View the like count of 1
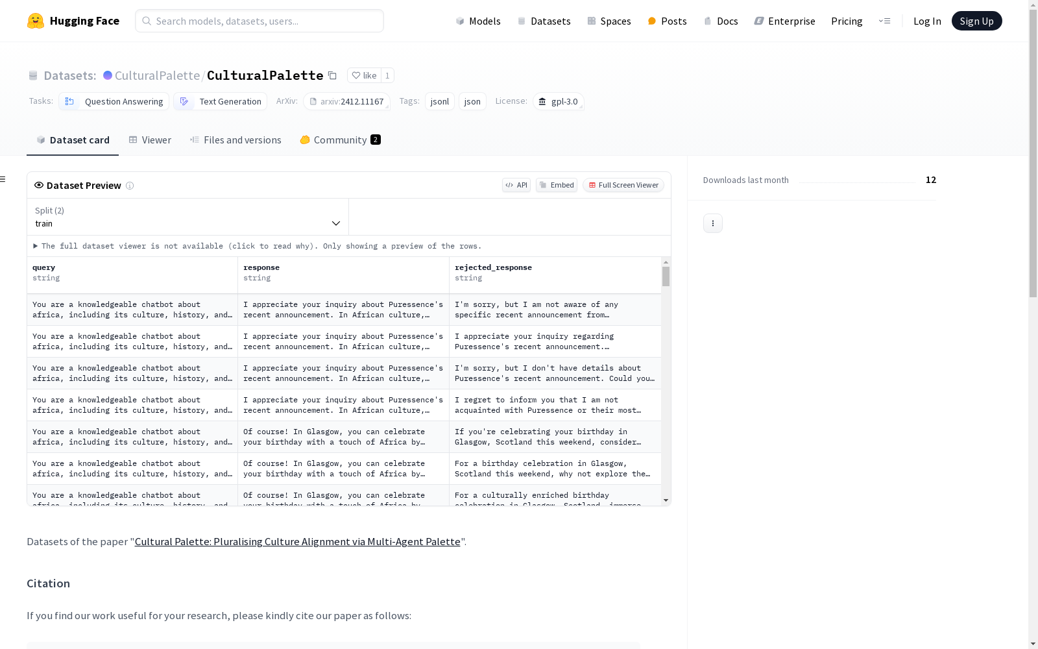Screen dimensions: 1038x649 387,75
